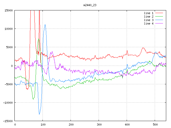
Task: Click the 15000 y-axis label
Action: tap(9, 10)
